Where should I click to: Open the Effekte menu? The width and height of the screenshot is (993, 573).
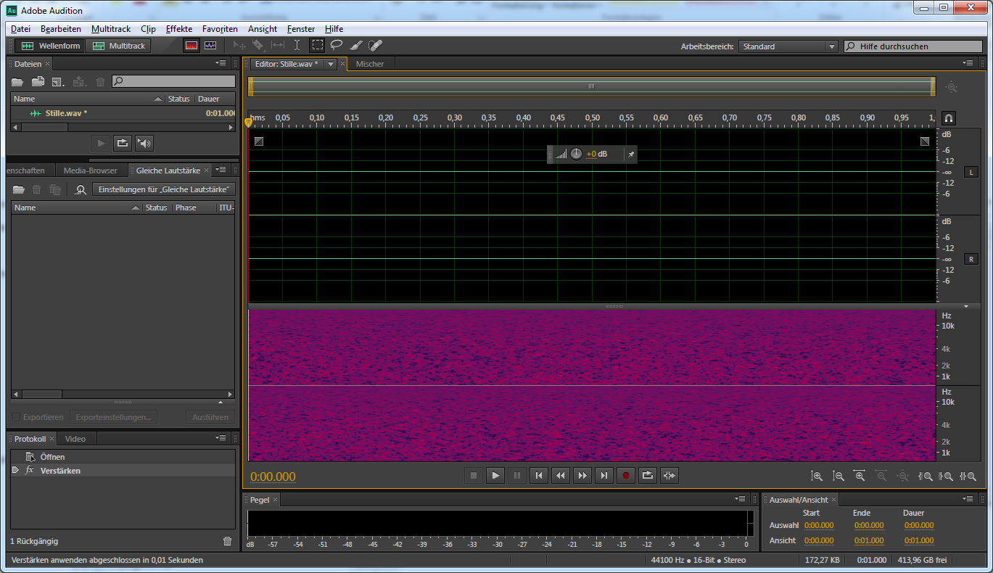tap(179, 29)
